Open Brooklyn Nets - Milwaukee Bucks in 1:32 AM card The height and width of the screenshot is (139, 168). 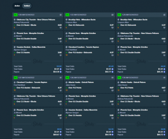tap(82, 19)
